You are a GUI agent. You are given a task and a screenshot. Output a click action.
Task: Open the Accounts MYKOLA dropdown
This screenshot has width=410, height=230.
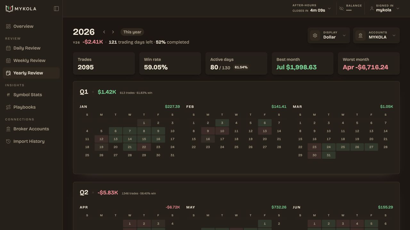pos(376,35)
